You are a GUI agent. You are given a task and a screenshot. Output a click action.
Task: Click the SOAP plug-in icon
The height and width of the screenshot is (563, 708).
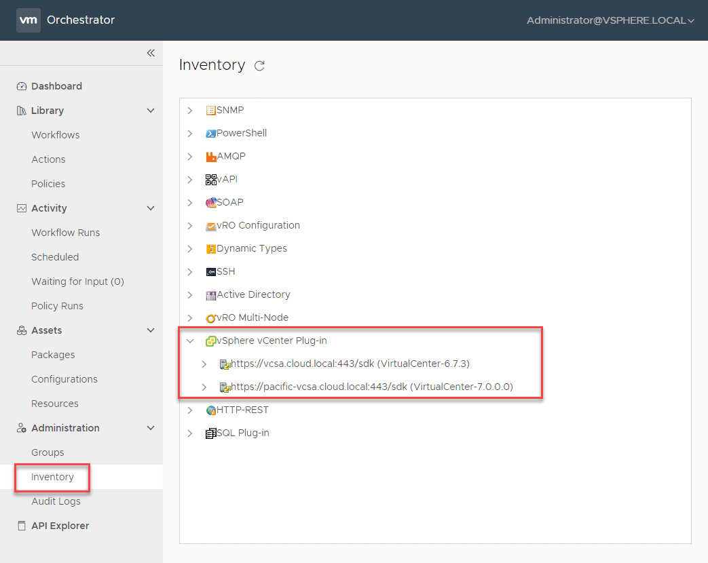(x=210, y=202)
